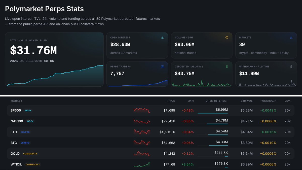Click the NAS100 -0.85% change value

(x=188, y=121)
